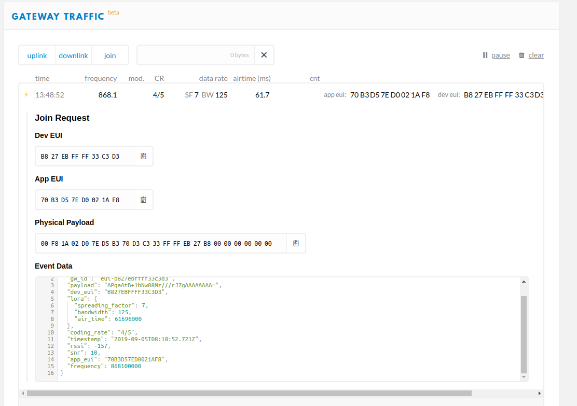Viewport: 577px width, 406px height.
Task: Click the lightning bolt join event icon
Action: pos(26,95)
